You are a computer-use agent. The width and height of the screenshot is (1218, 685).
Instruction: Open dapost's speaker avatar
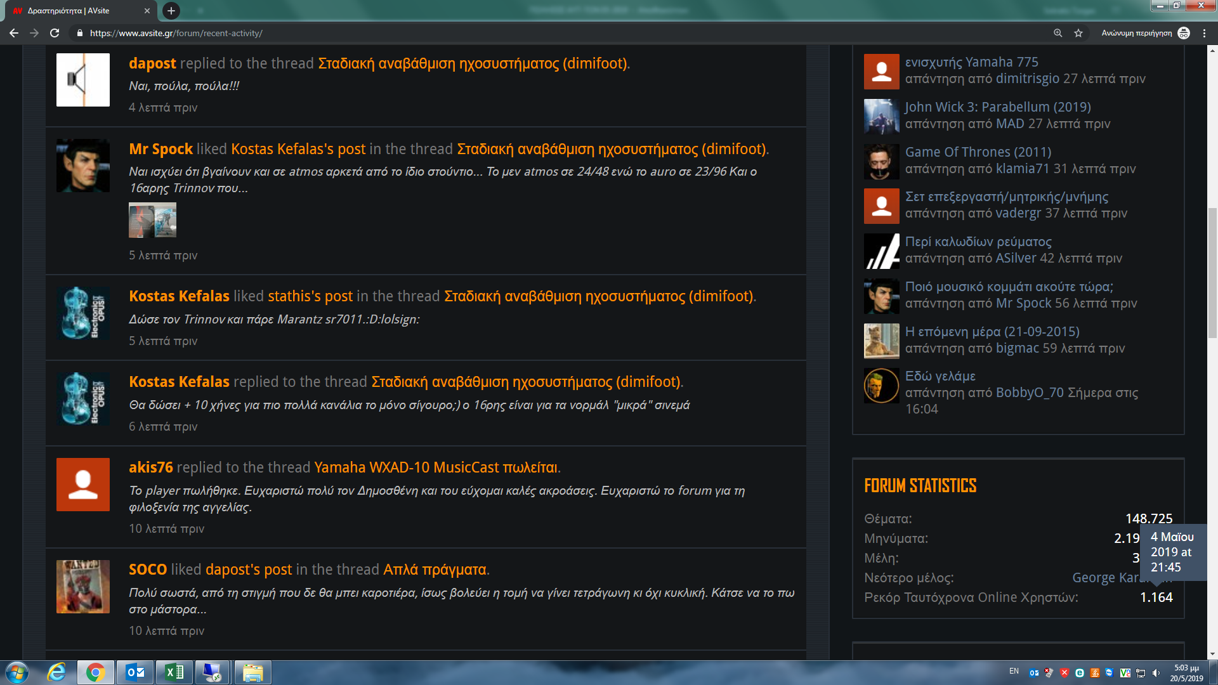[x=83, y=80]
